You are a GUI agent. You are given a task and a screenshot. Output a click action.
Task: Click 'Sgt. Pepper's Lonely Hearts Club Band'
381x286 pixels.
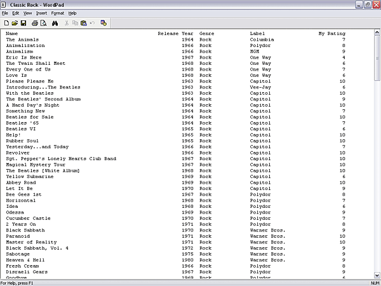pos(61,159)
